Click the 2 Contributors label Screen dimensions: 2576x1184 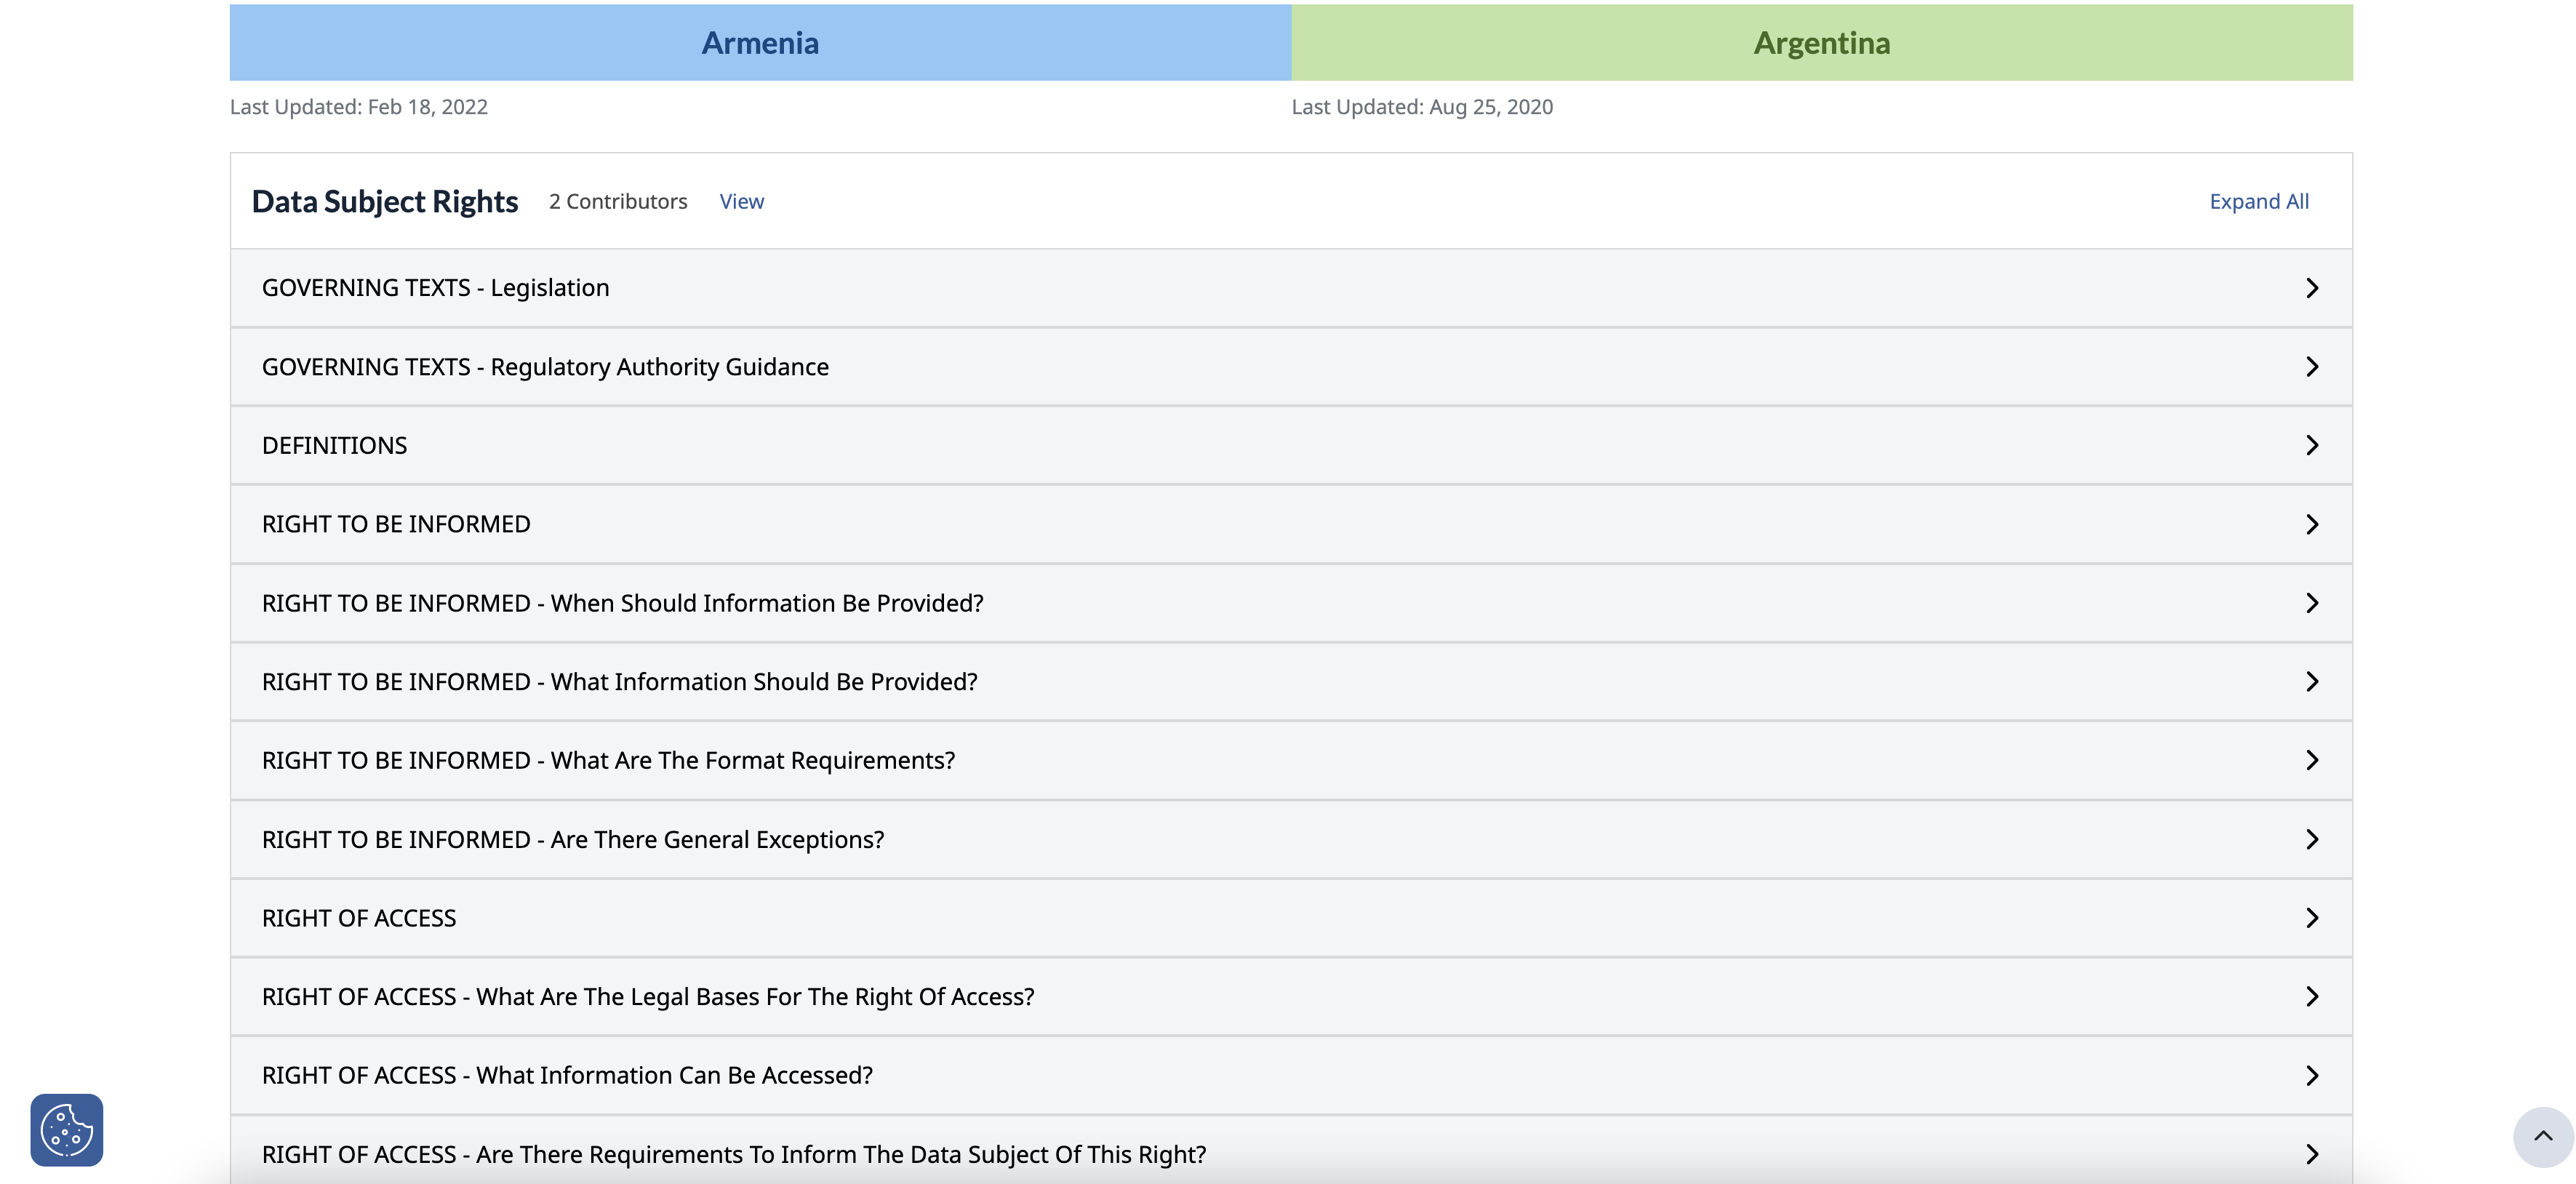pos(618,201)
